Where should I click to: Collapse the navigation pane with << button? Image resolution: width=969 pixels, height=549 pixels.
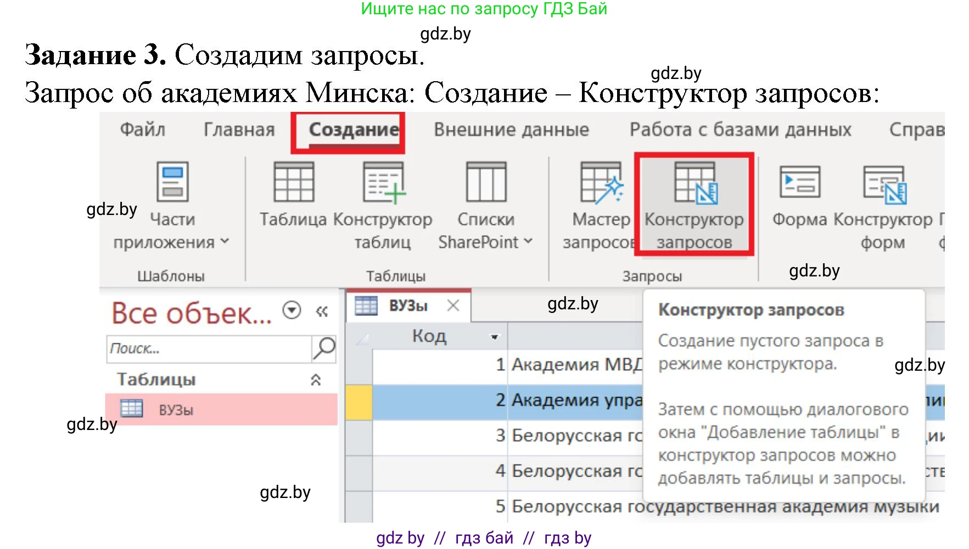(x=321, y=310)
